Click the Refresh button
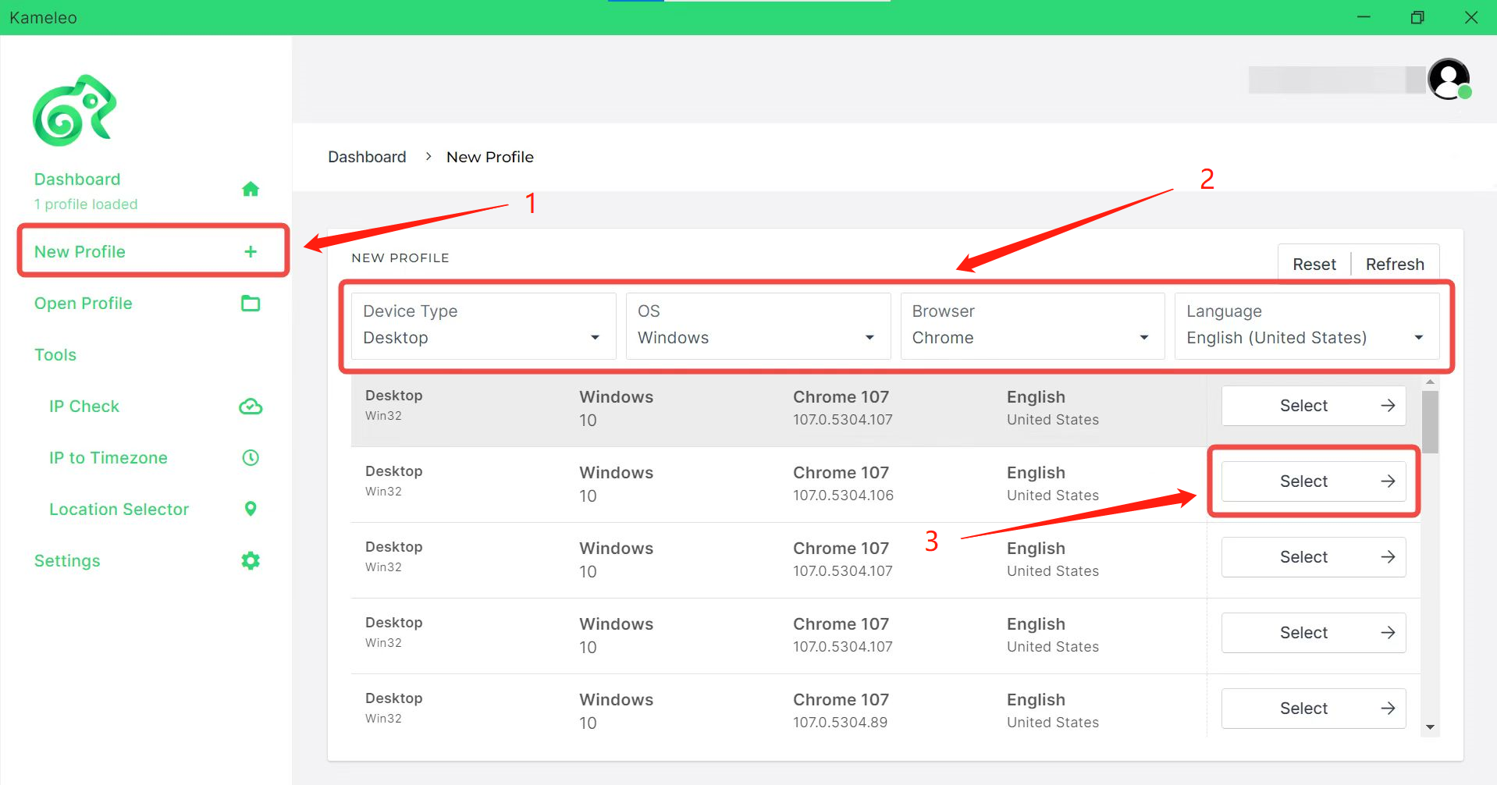Screen dimensions: 1497x785 (x=1395, y=265)
